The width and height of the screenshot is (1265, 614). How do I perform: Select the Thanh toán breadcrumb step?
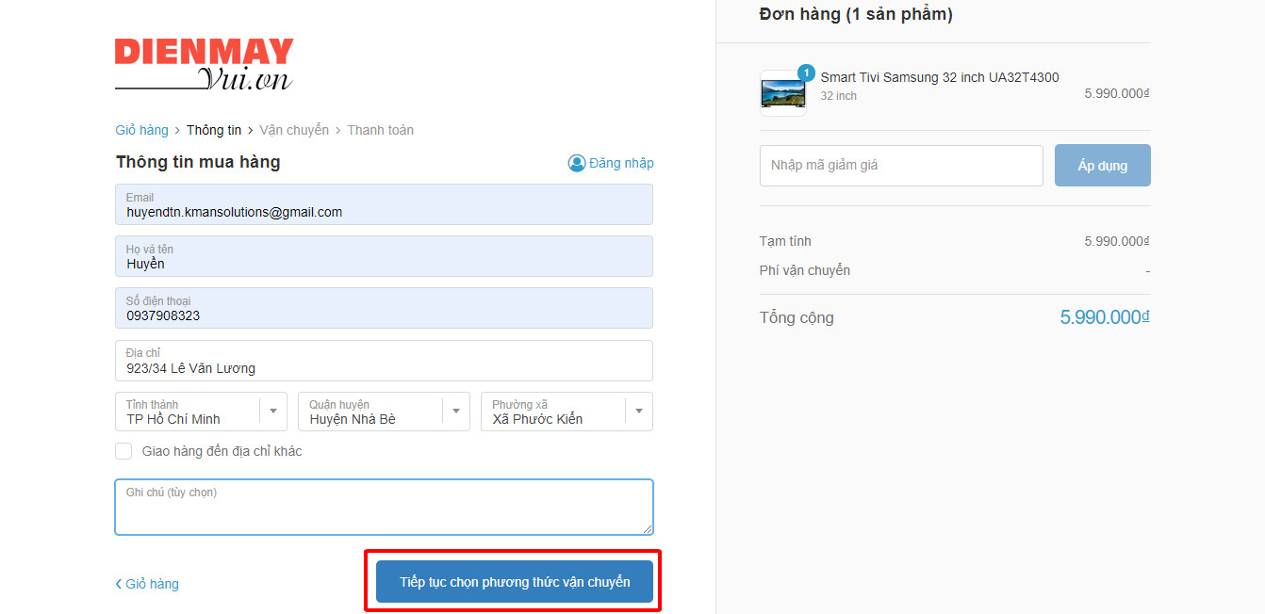coord(380,130)
